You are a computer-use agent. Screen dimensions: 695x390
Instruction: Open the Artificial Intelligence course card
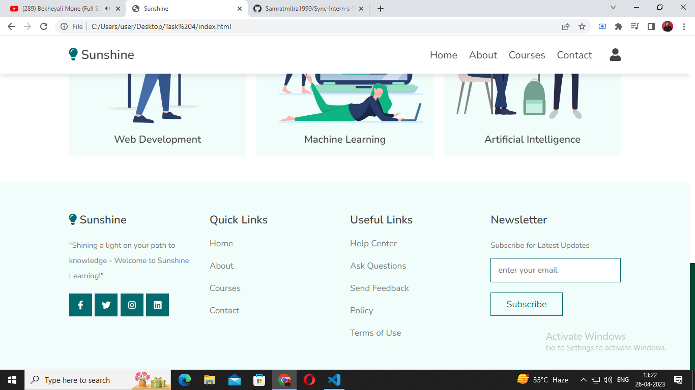click(532, 115)
